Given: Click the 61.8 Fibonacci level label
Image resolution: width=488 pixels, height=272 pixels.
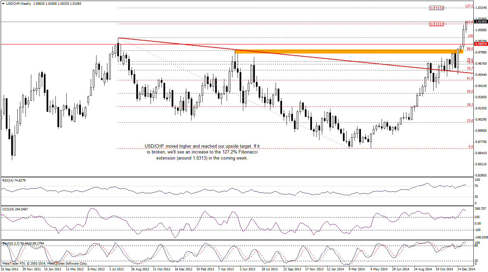Looking at the screenshot, I should (x=470, y=78).
